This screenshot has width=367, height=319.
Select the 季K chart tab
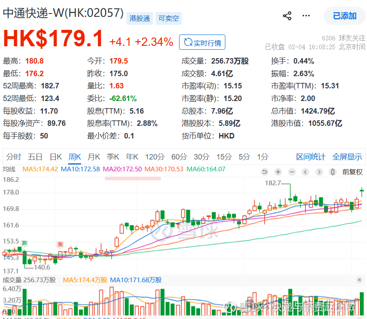113,157
